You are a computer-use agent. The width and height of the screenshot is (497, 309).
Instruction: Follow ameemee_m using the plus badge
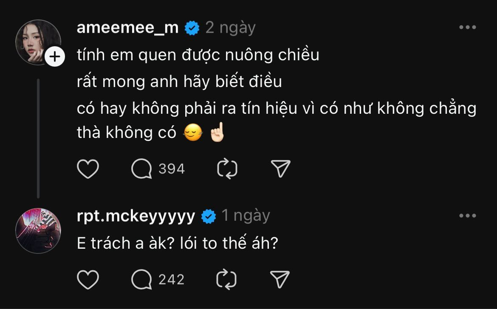pos(55,56)
